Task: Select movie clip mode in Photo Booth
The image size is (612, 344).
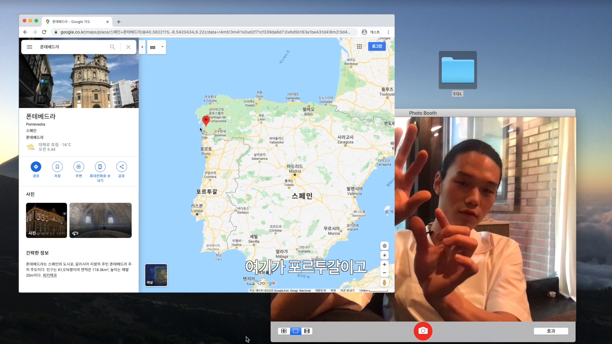Action: tap(307, 331)
